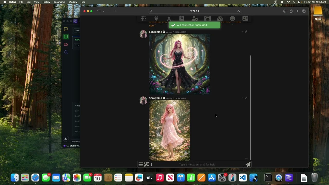The image size is (329, 185).
Task: Open AI Response Configuration sliders panel
Action: tap(143, 18)
